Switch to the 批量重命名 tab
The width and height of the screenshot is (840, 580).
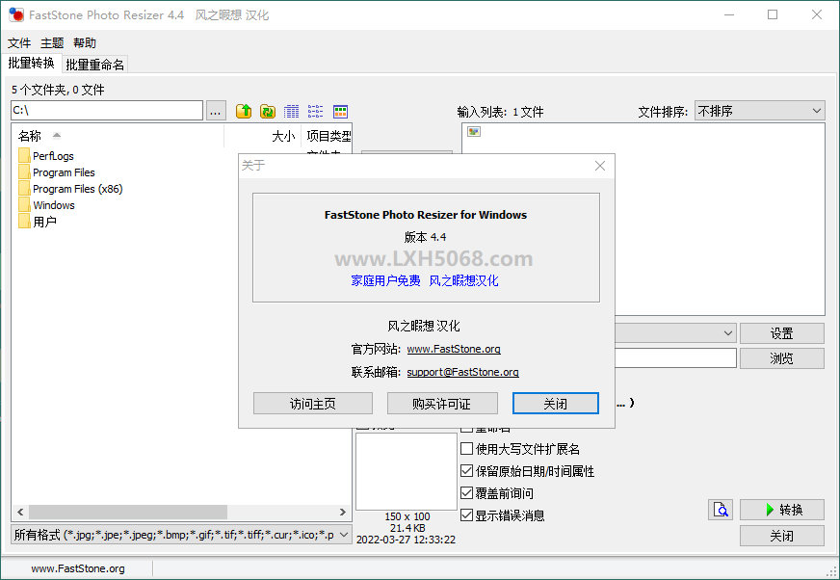click(x=94, y=65)
